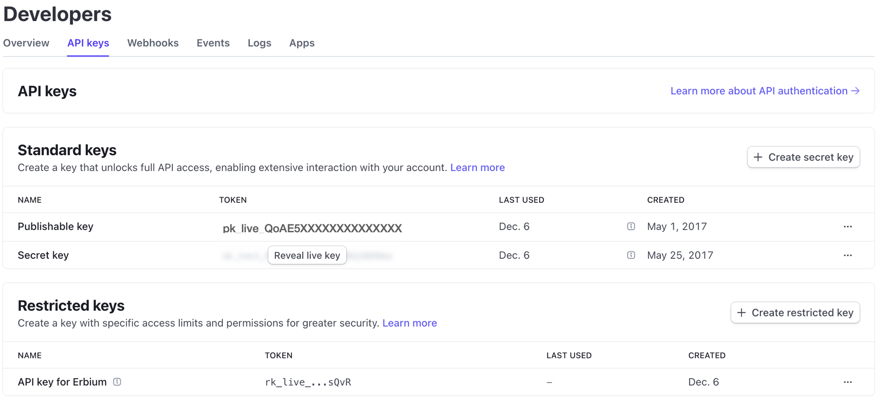The image size is (881, 401).
Task: Go to the Logs tab
Action: [x=259, y=43]
